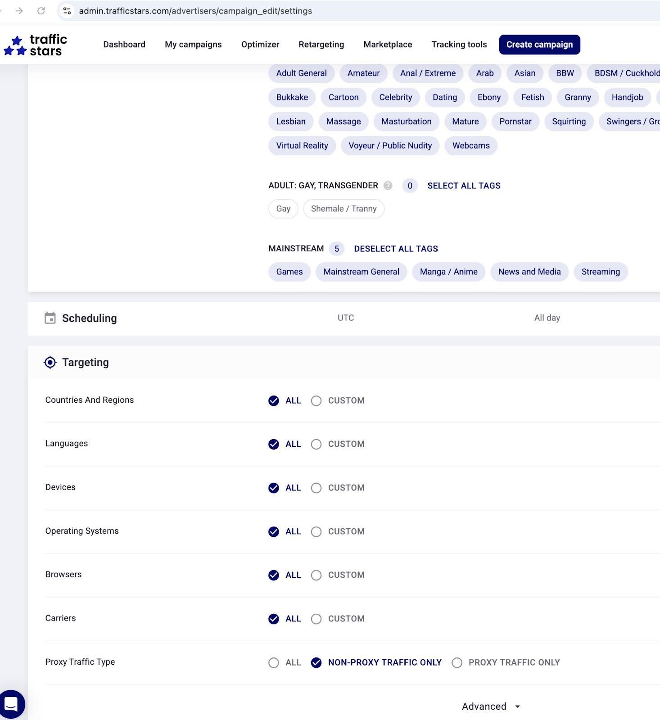Toggle the Virtual Reality tag
Screen dimensions: 660x720
302,146
